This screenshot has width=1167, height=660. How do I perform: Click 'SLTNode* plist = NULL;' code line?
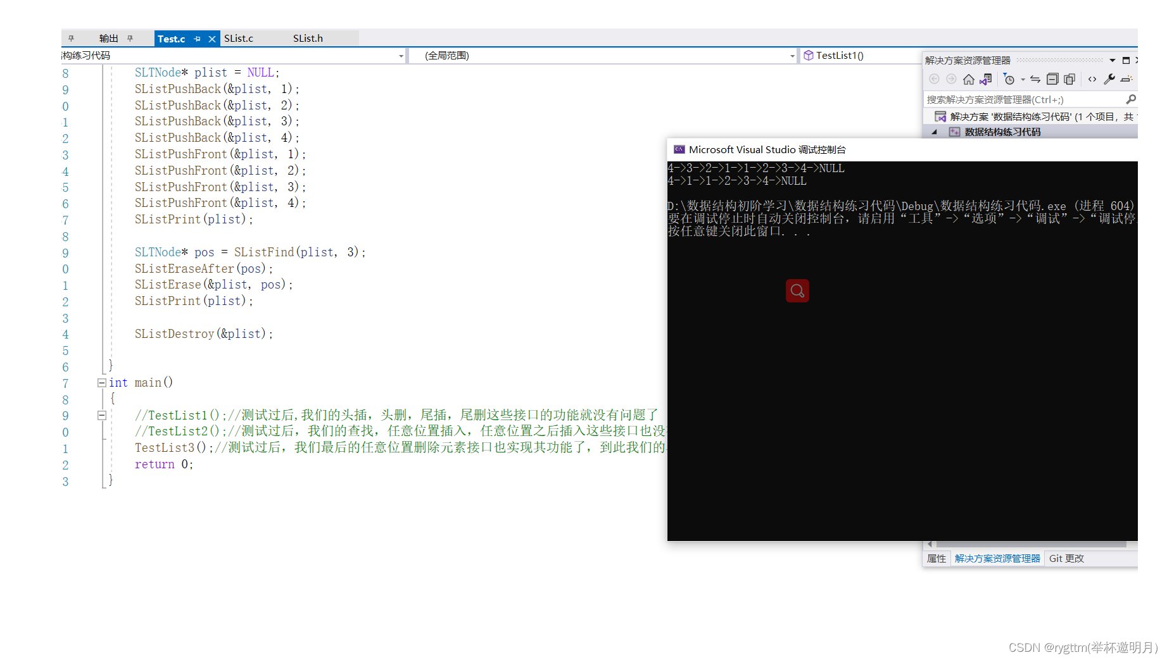206,73
